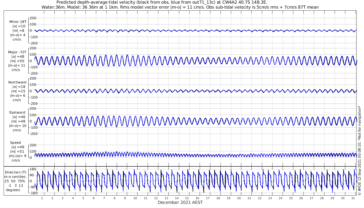Click the '100' tick of Eastward panel
This screenshot has height=208, width=364.
(32, 115)
